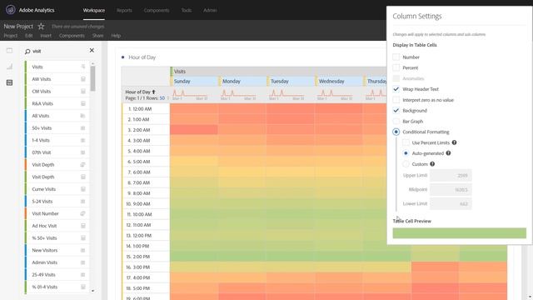Open the Workspace tab
This screenshot has width=533, height=300.
pos(94,10)
